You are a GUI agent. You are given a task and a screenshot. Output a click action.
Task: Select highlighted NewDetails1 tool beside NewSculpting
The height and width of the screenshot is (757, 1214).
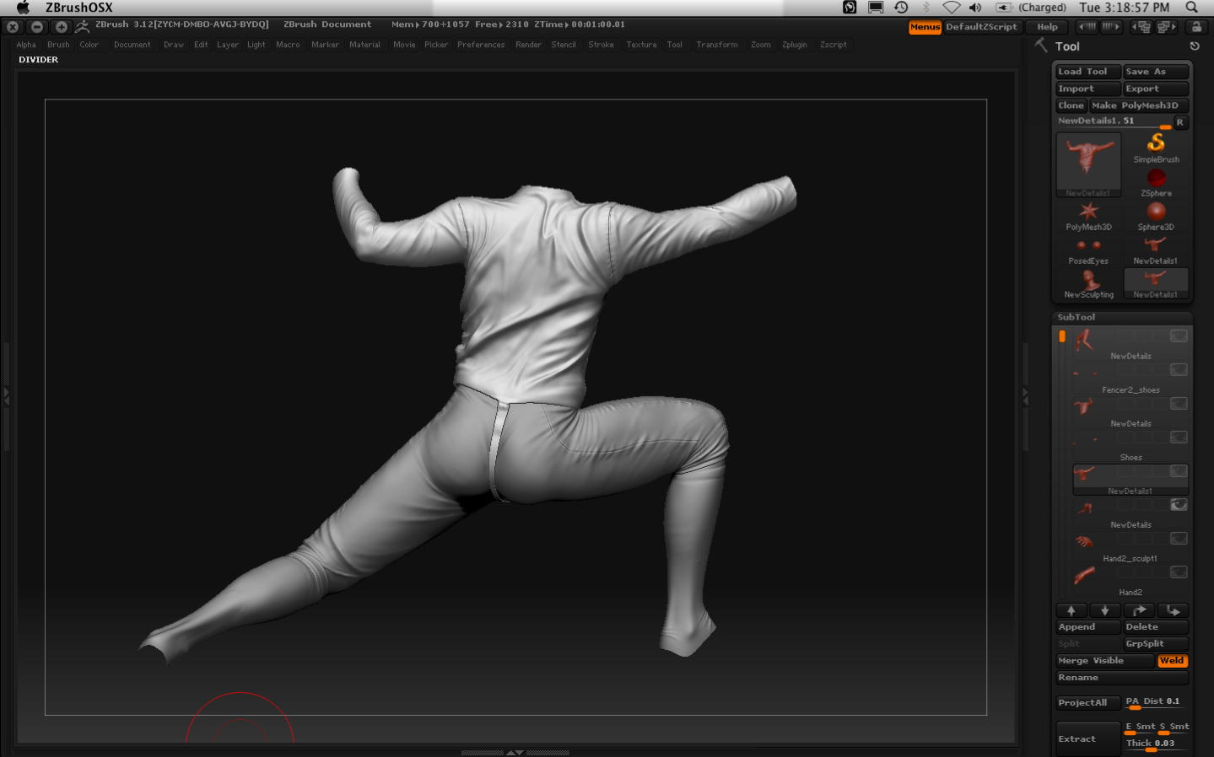pyautogui.click(x=1156, y=283)
